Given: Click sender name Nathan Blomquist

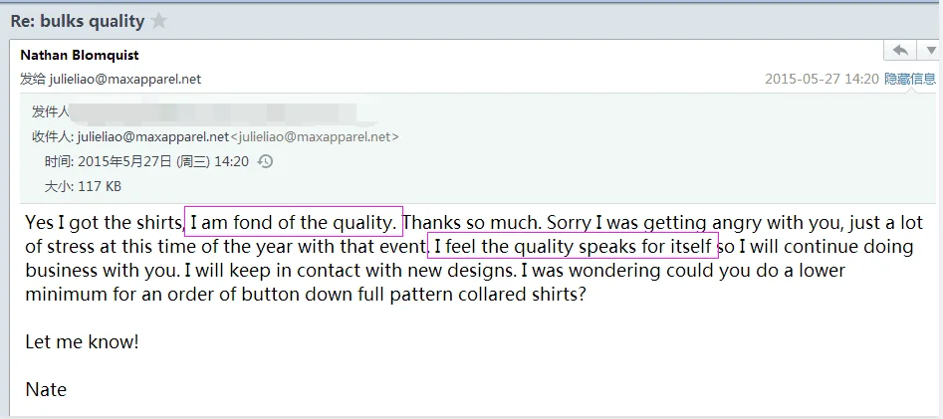Looking at the screenshot, I should point(80,55).
